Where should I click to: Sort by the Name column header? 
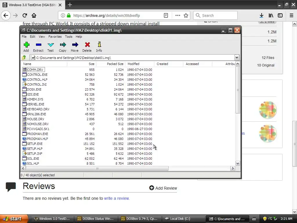tap(44, 64)
